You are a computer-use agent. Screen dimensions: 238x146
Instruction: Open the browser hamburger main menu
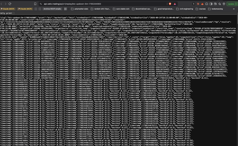236,4
